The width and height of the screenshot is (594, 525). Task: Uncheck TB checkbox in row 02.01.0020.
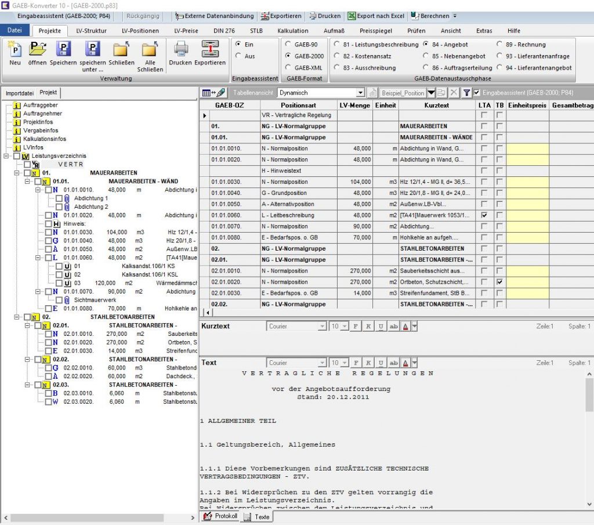click(x=499, y=282)
